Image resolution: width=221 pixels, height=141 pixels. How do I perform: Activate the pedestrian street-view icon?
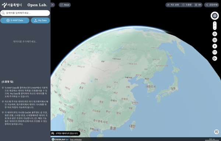[215, 46]
